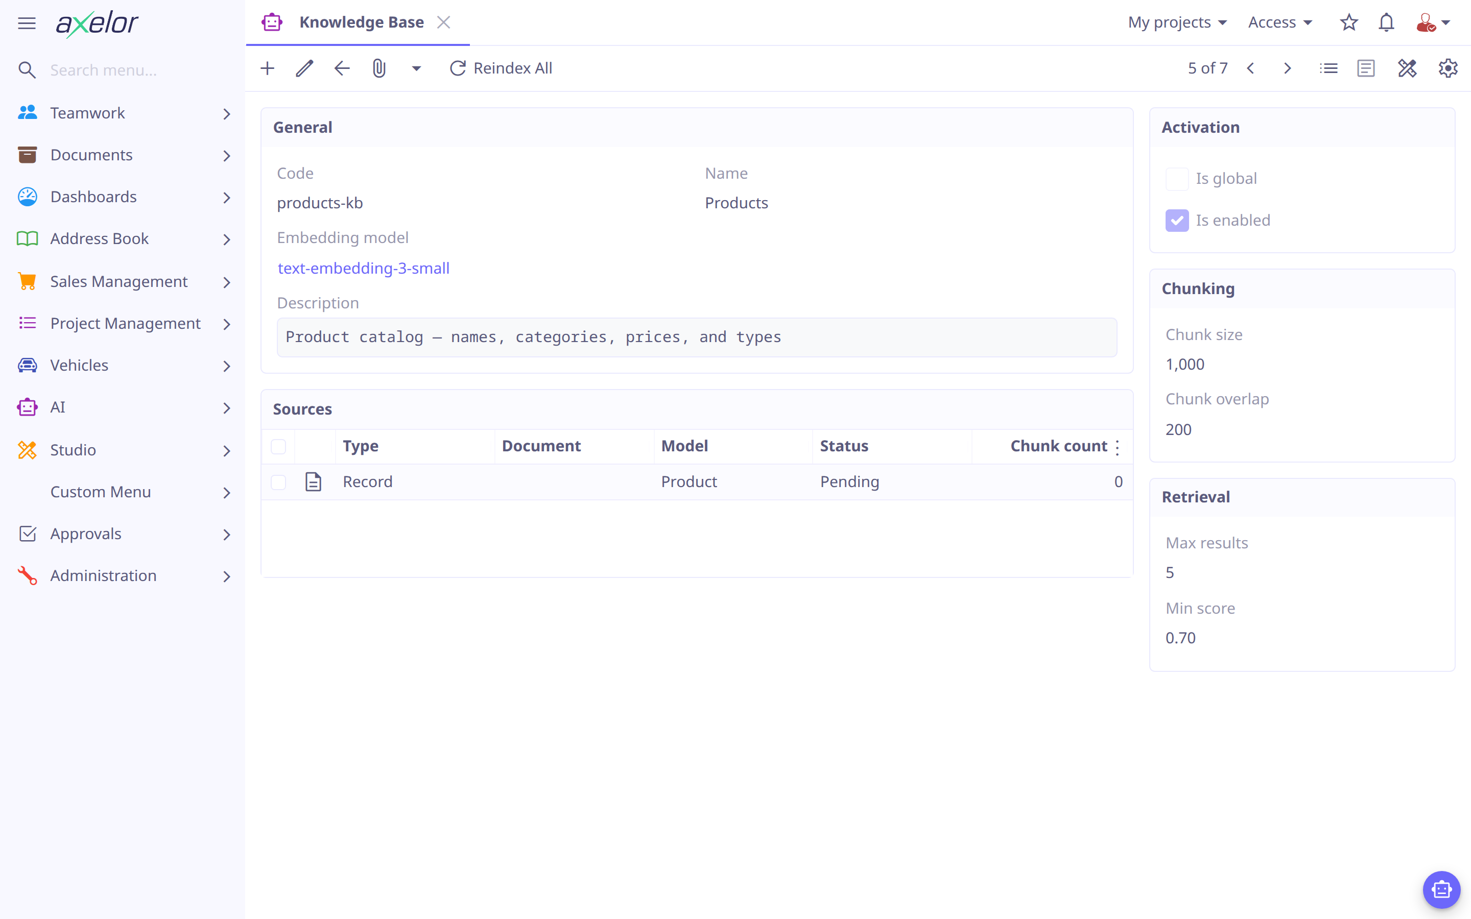Switch to form view icon

pos(1366,68)
